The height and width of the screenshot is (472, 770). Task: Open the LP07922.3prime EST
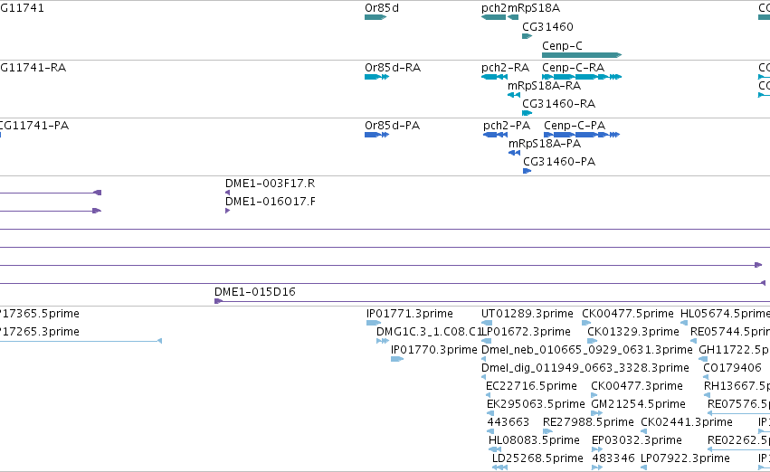(644, 467)
